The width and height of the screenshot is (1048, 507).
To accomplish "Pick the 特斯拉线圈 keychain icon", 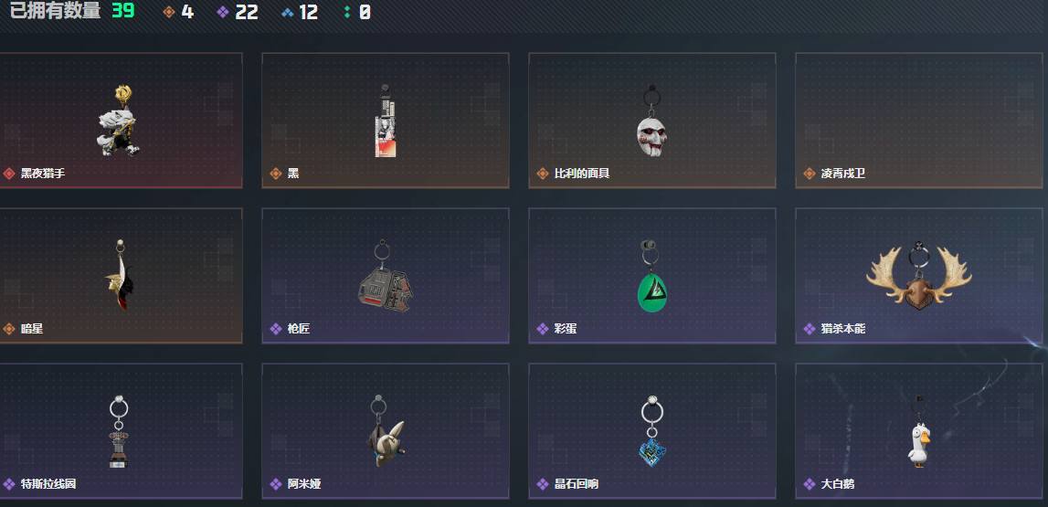I will point(118,431).
